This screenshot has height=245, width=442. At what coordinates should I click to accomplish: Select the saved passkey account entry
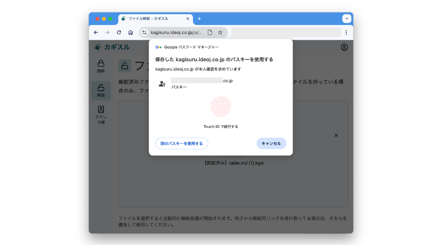pyautogui.click(x=201, y=83)
